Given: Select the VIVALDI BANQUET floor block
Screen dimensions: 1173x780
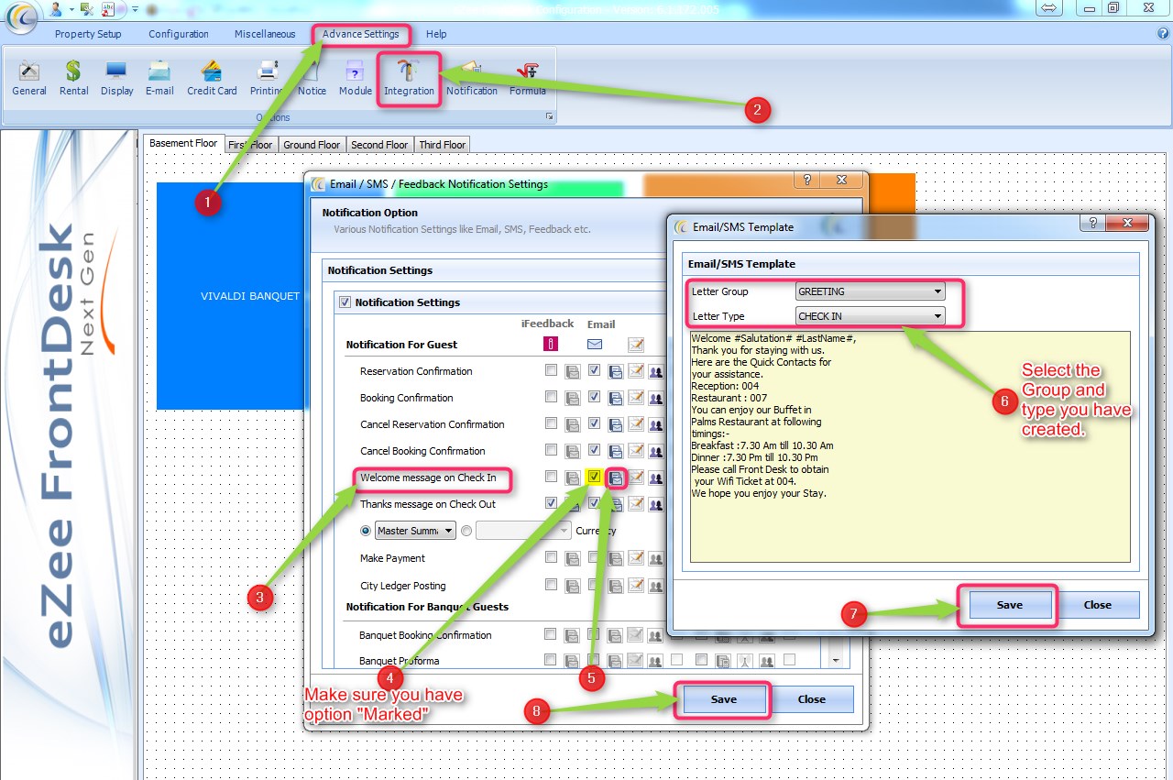Looking at the screenshot, I should (x=230, y=296).
